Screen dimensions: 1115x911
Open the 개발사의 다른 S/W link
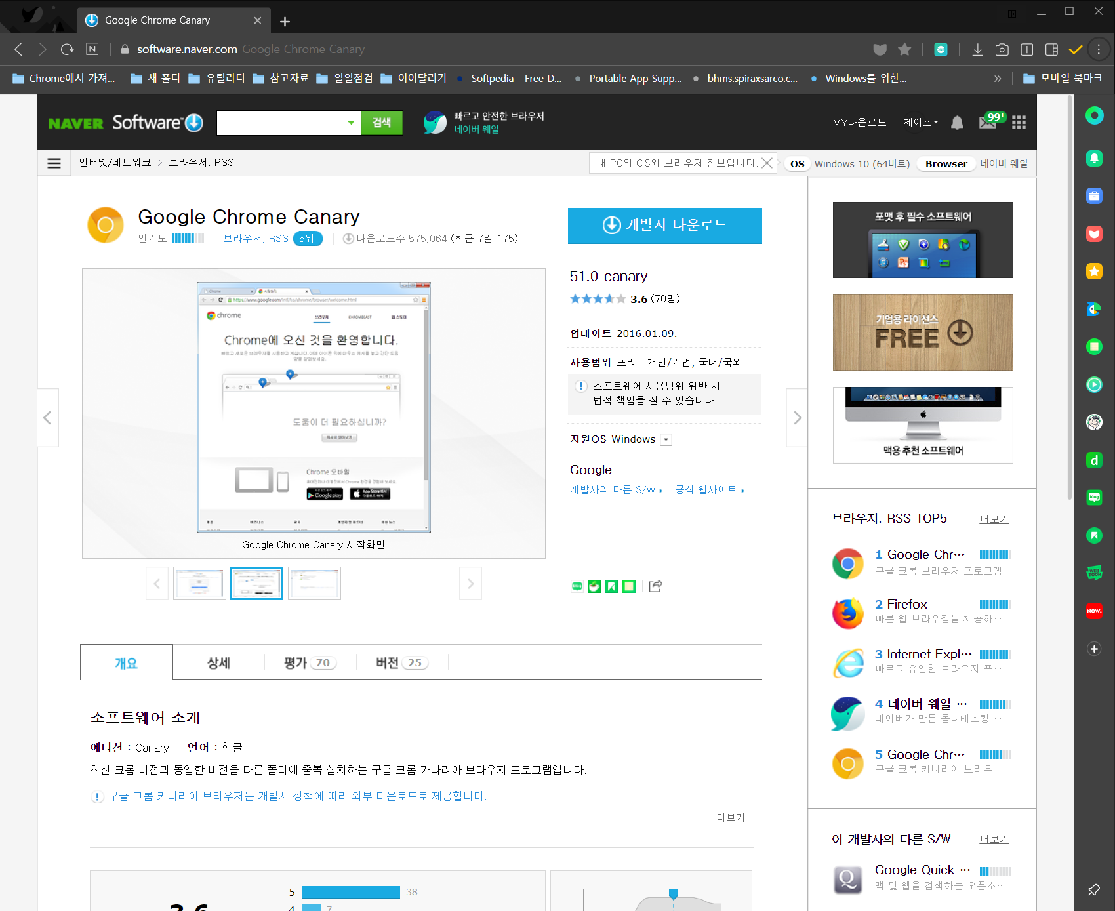pos(616,490)
